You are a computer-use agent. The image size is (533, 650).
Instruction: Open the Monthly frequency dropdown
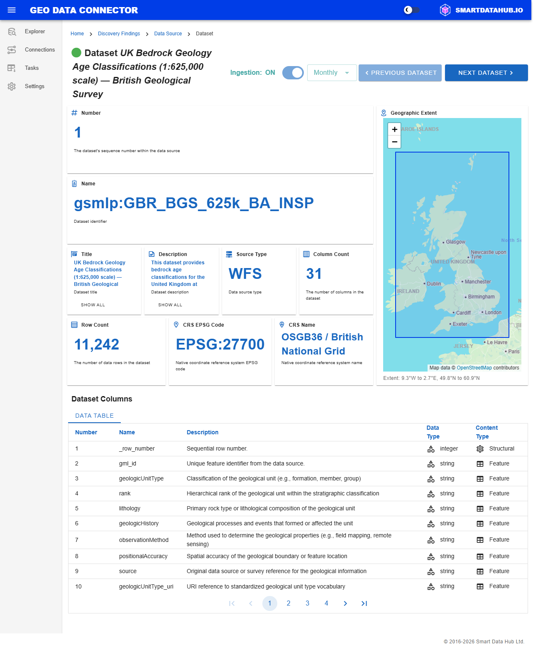coord(332,73)
